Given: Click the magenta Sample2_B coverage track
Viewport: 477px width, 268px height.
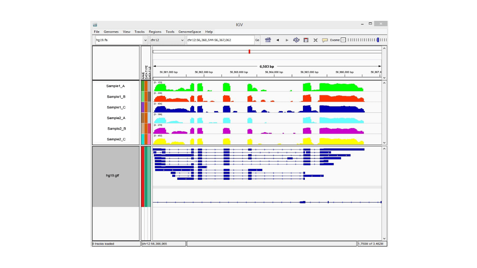Looking at the screenshot, I should pyautogui.click(x=267, y=129).
